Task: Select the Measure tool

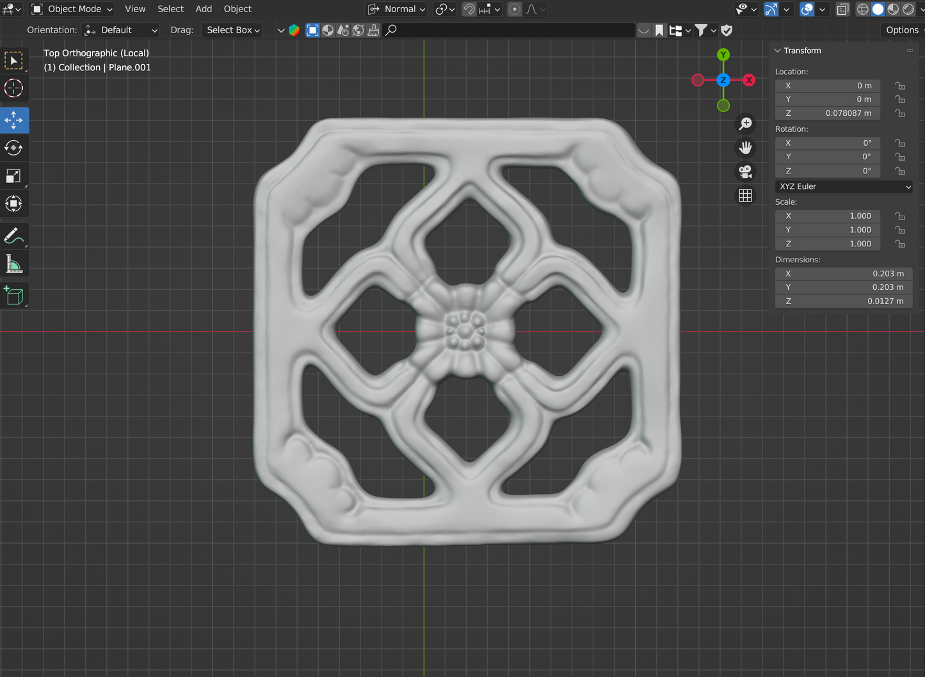Action: point(13,264)
